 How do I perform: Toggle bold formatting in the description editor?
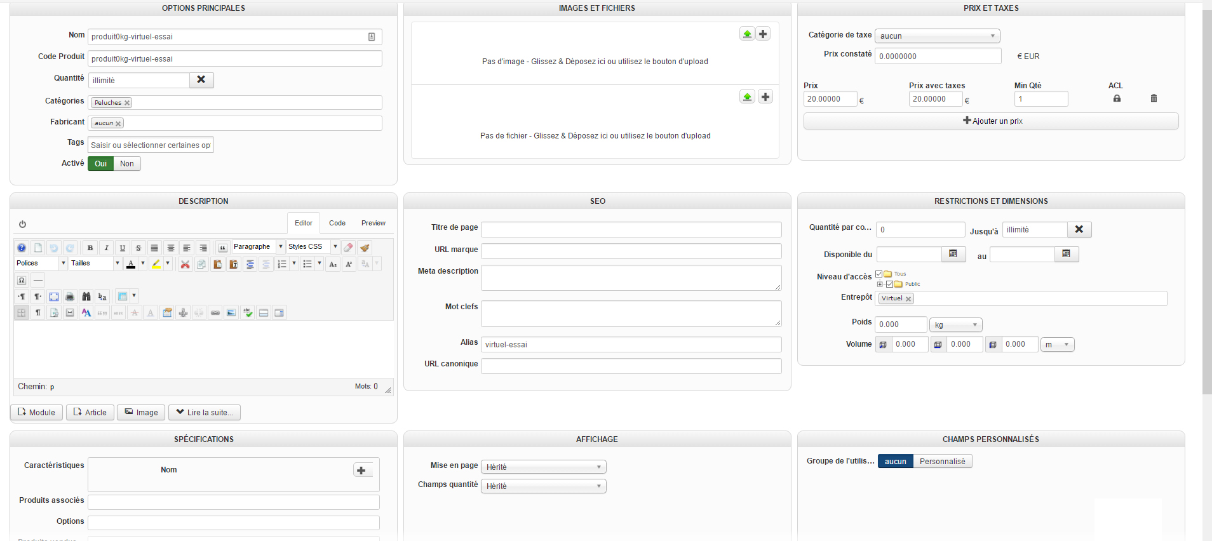click(90, 248)
